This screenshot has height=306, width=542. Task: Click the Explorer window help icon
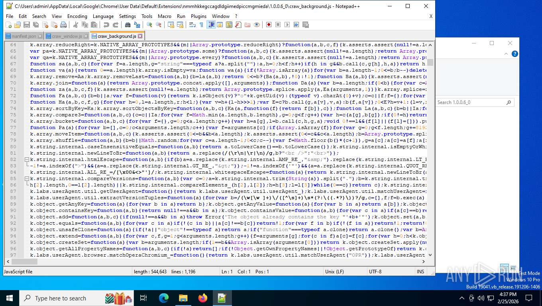pos(515,54)
